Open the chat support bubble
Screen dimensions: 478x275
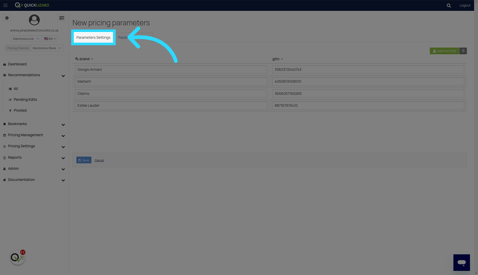462,262
